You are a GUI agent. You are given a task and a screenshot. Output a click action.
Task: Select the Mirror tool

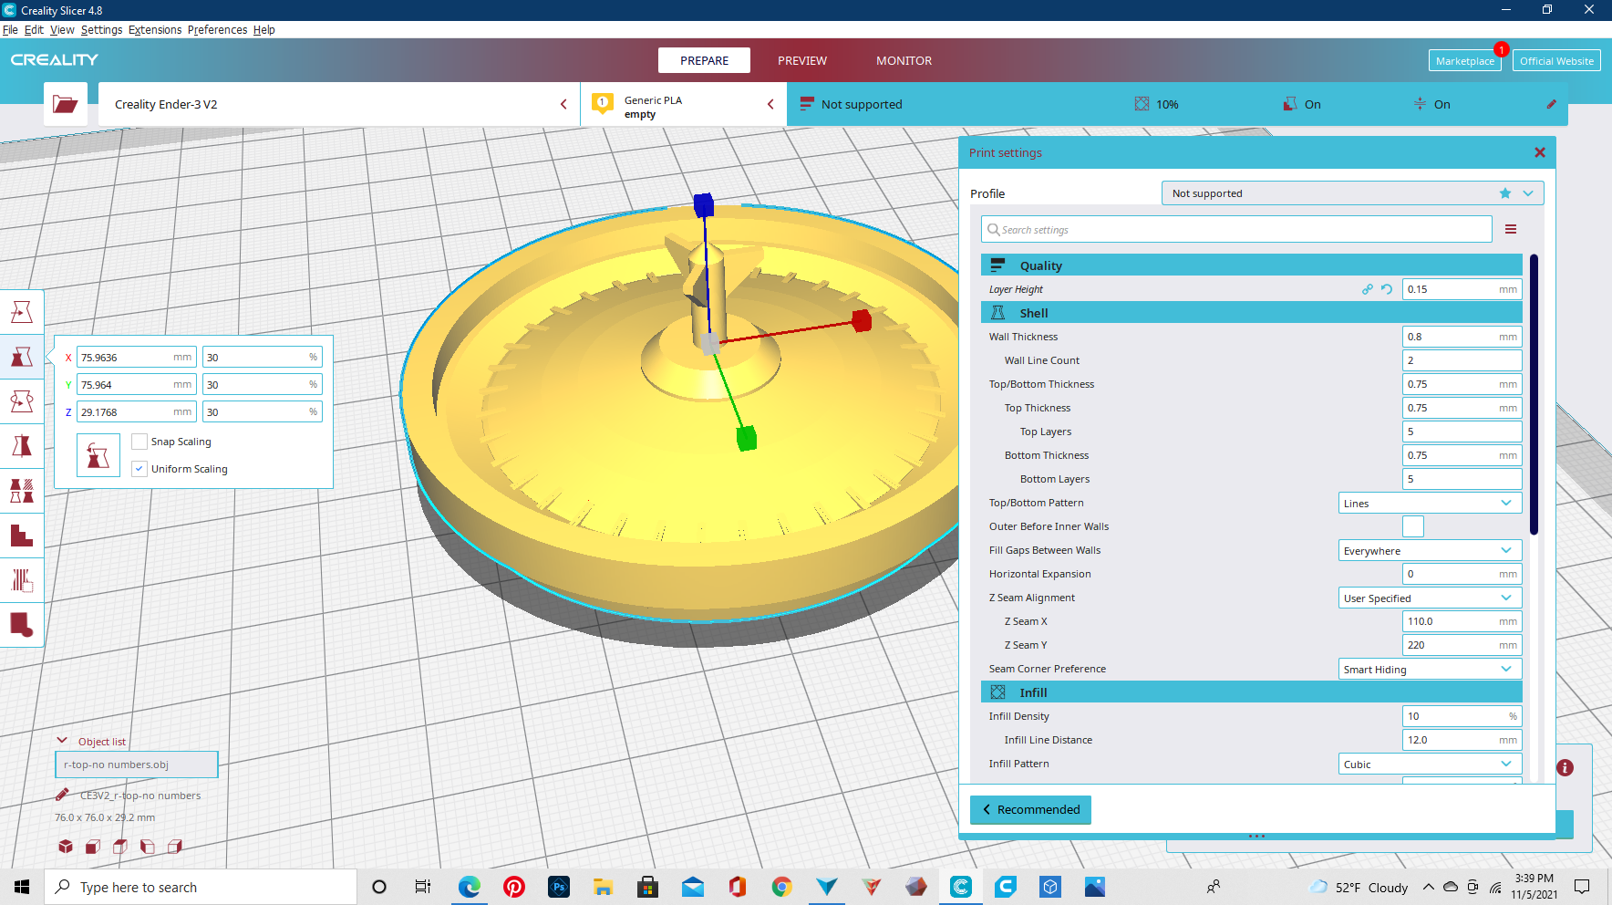[x=22, y=445]
